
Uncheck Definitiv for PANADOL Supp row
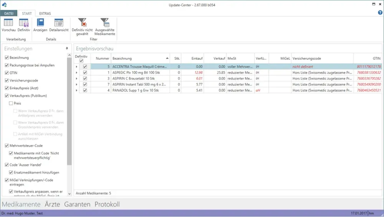pyautogui.click(x=85, y=90)
